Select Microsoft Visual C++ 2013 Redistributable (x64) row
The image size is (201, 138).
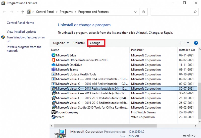(x=124, y=89)
